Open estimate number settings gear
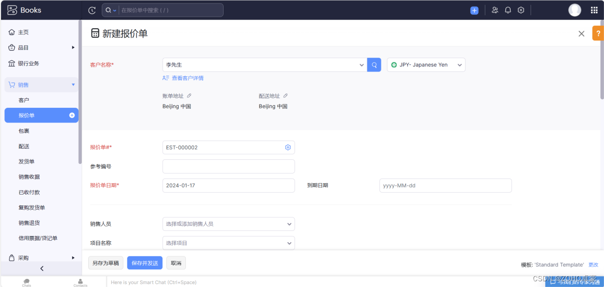 [x=288, y=147]
